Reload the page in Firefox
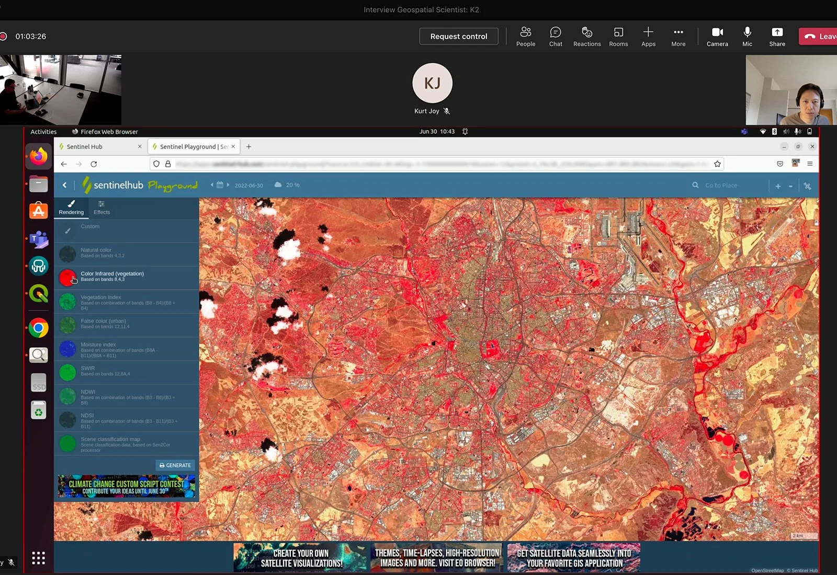This screenshot has width=837, height=575. point(94,164)
